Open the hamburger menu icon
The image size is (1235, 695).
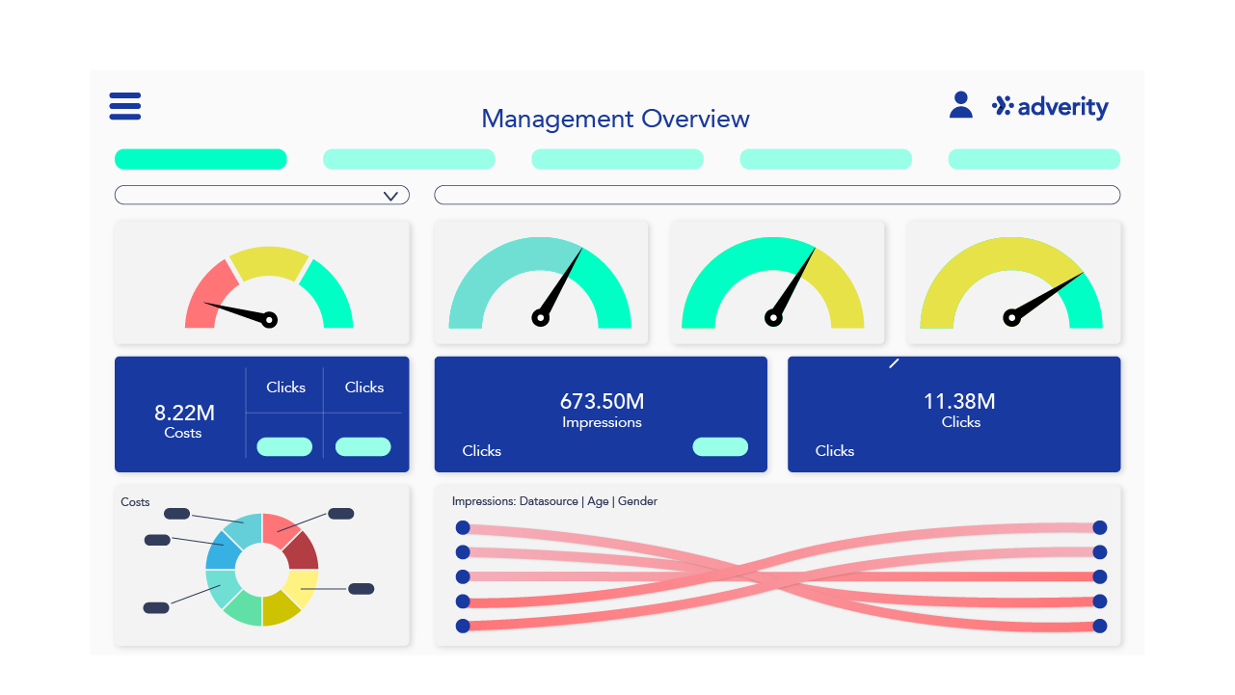pos(125,106)
